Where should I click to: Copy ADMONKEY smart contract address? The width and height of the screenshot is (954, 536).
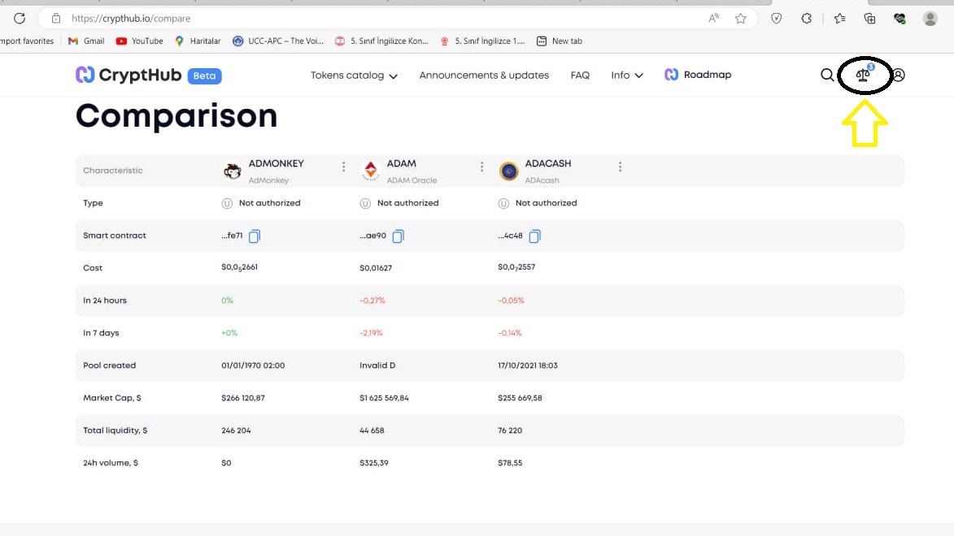click(x=255, y=236)
